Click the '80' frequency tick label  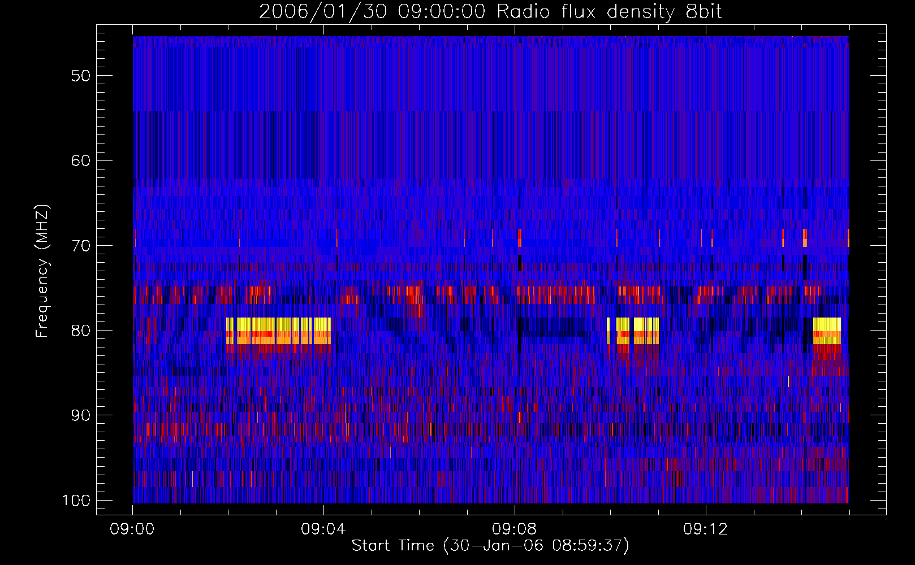click(81, 331)
